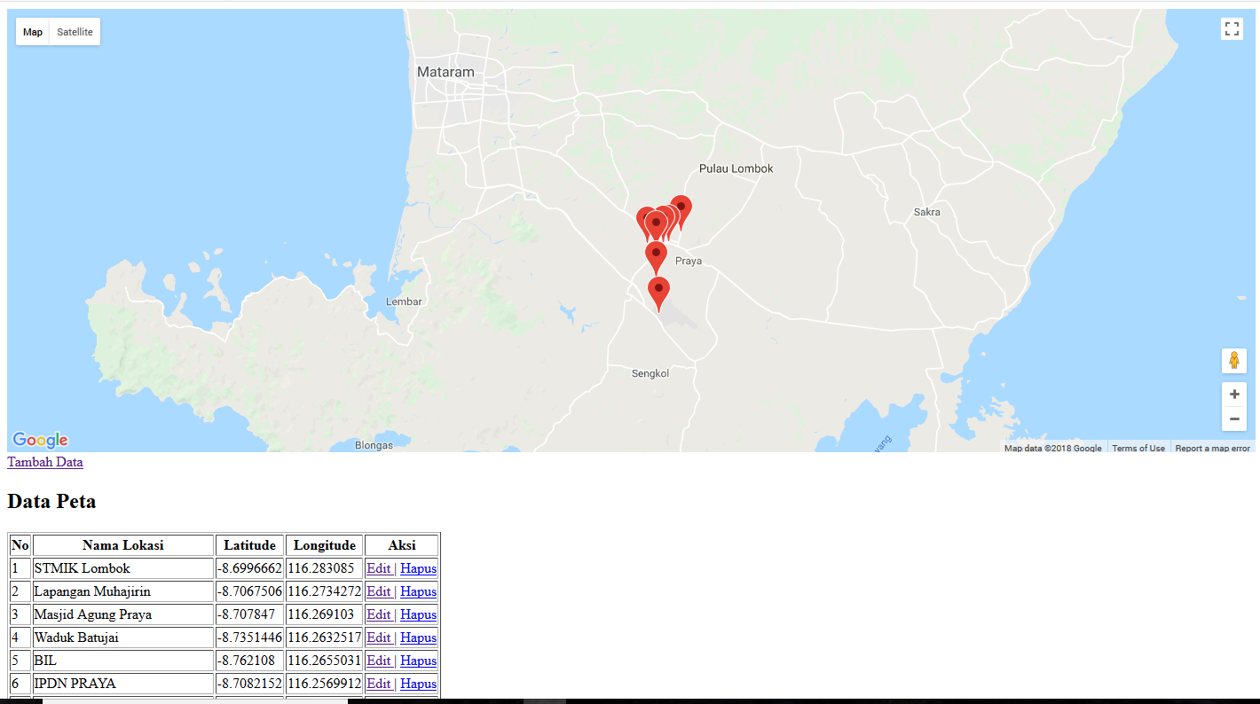Edit the IPDN PRAYA entry

(379, 684)
